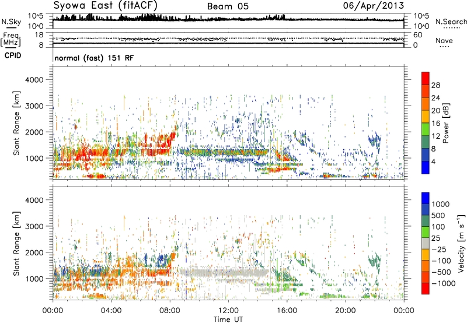Click the "08:00" time axis label
This screenshot has height=323, width=467.
(x=170, y=311)
